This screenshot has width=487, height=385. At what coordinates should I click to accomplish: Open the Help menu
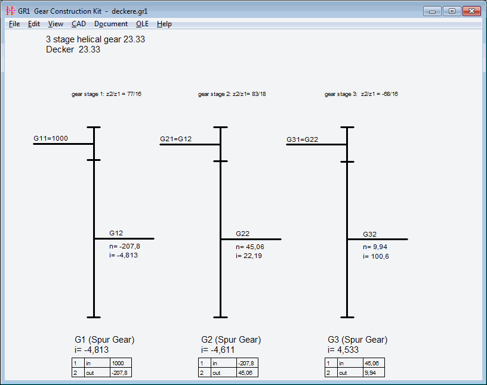[x=164, y=24]
